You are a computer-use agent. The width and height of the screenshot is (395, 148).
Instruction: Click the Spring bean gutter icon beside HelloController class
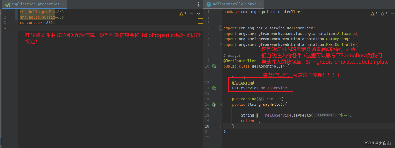[x=214, y=66]
